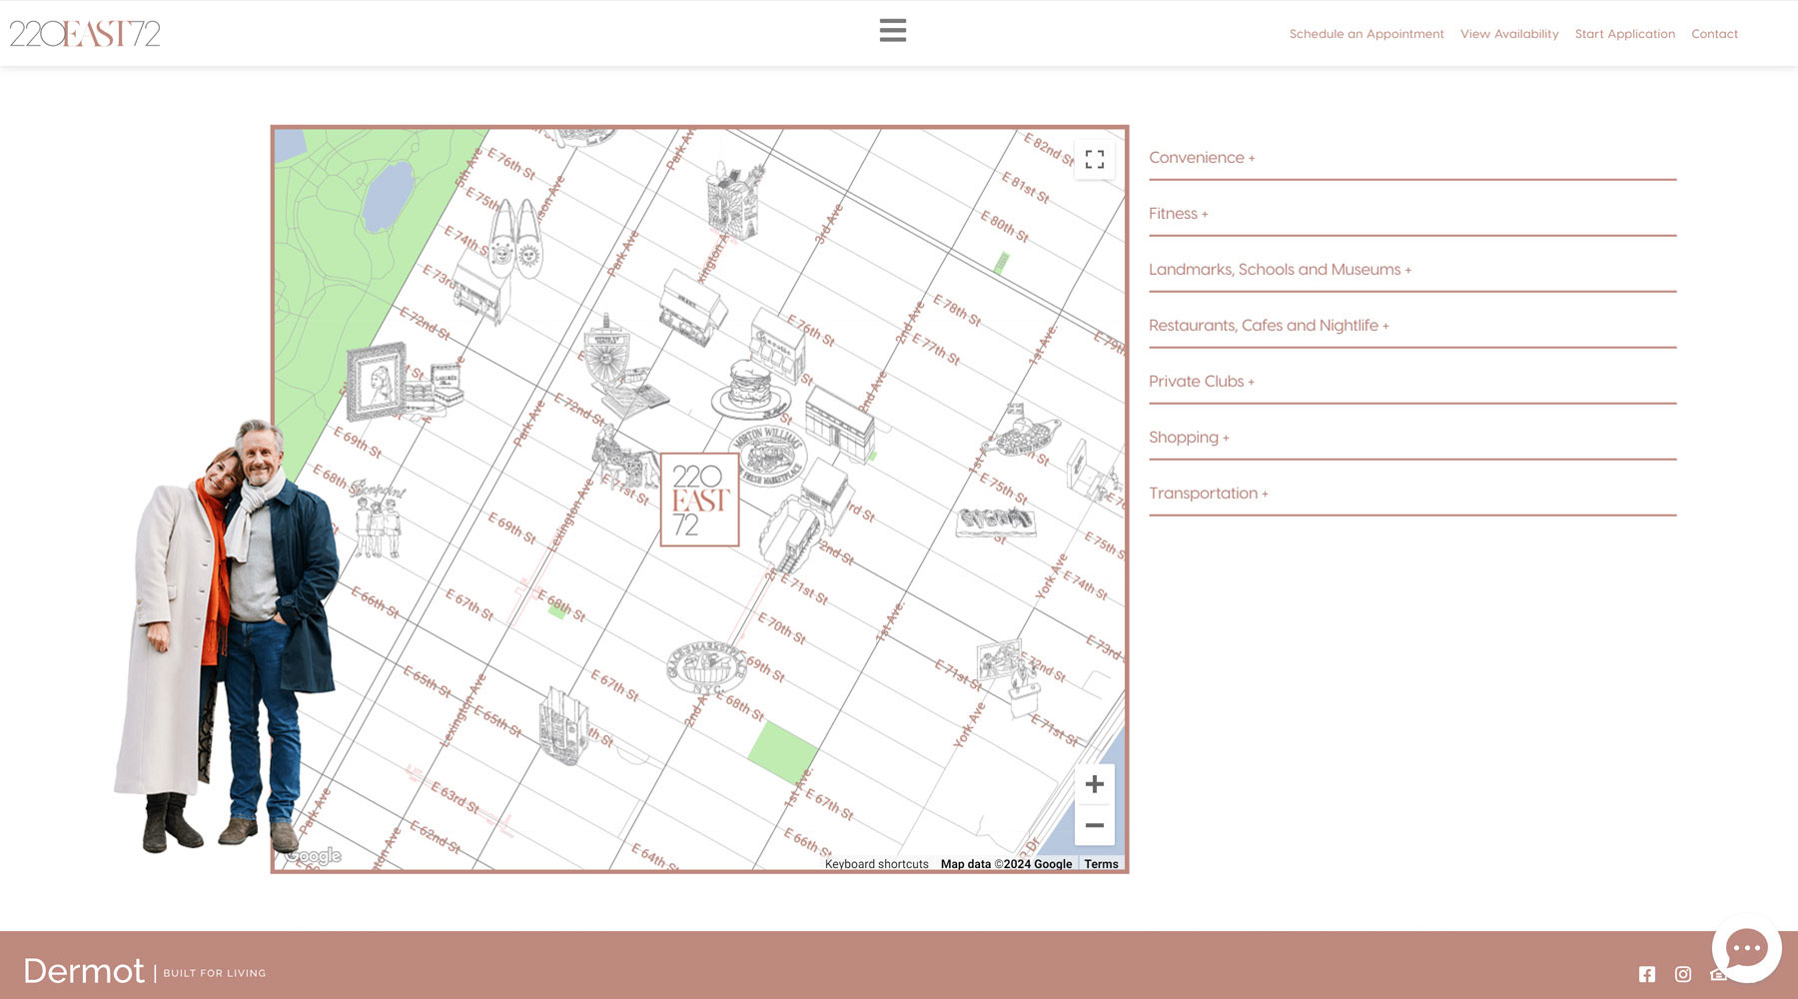This screenshot has height=999, width=1798.
Task: Expand the Private Clubs list
Action: (x=1201, y=382)
